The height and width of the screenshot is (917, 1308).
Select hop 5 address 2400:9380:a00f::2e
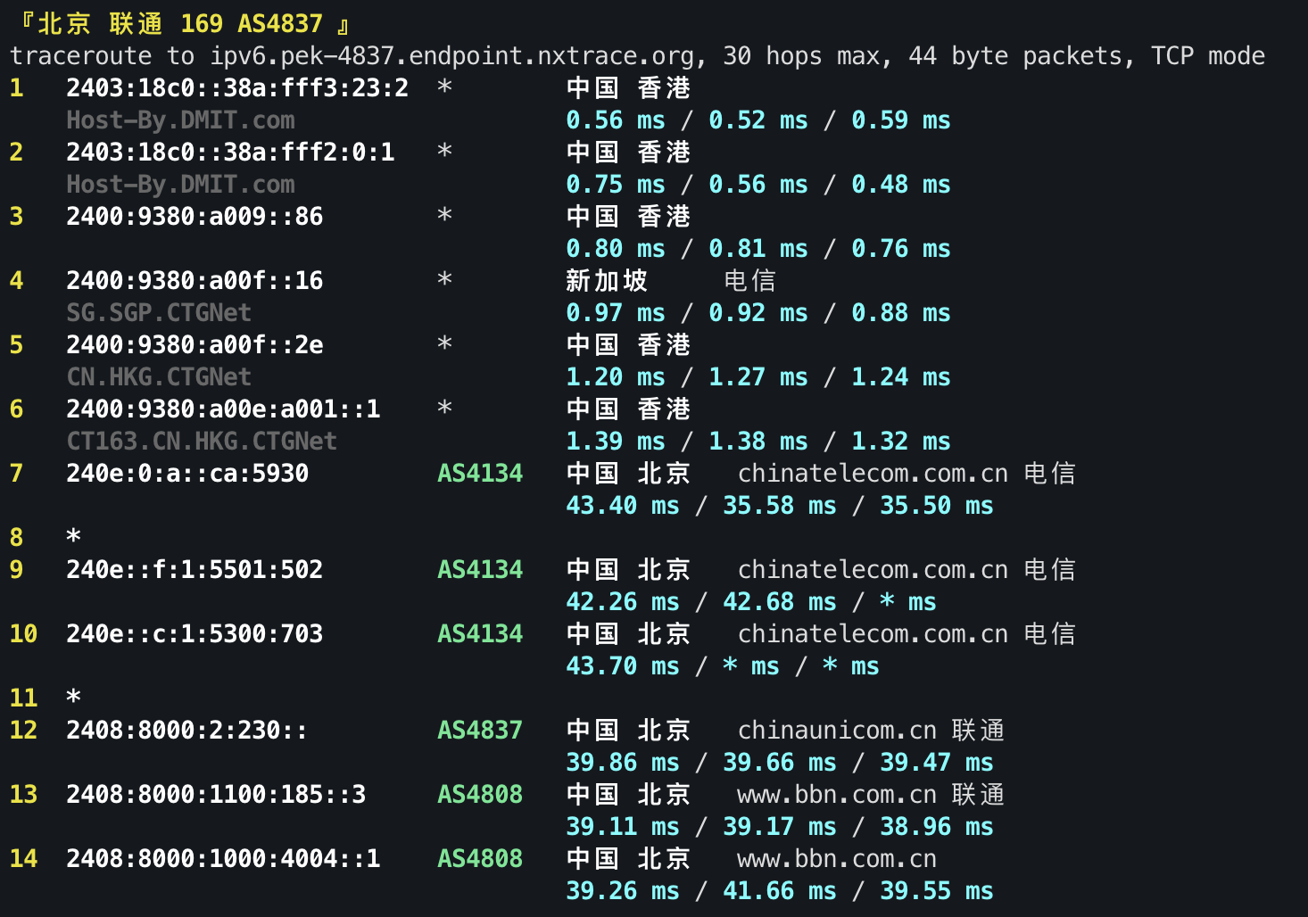point(195,345)
